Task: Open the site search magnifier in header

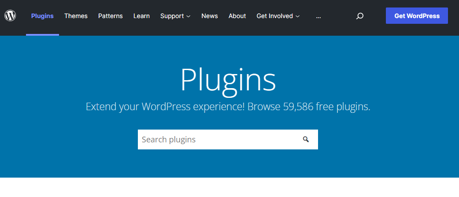Action: (359, 16)
